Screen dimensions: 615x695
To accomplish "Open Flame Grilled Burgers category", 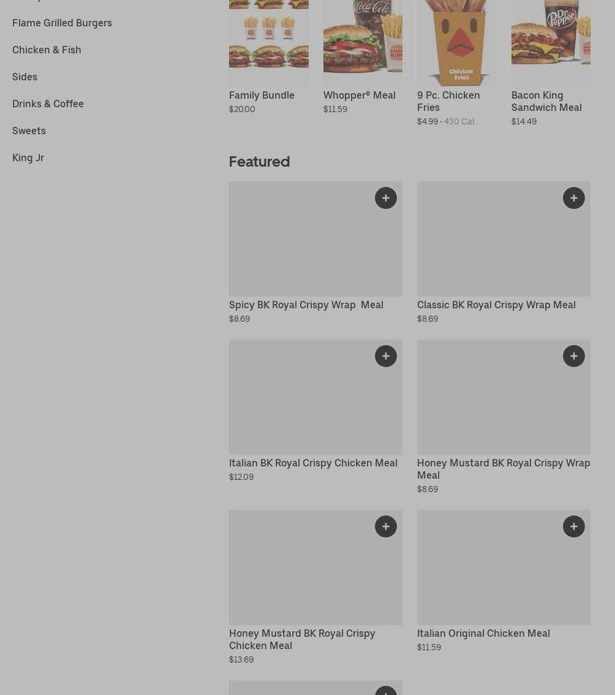I will coord(62,23).
